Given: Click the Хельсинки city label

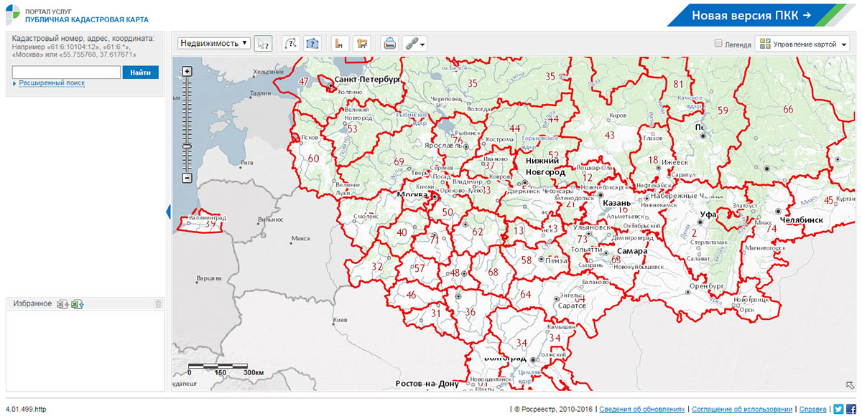Looking at the screenshot, I should 268,72.
